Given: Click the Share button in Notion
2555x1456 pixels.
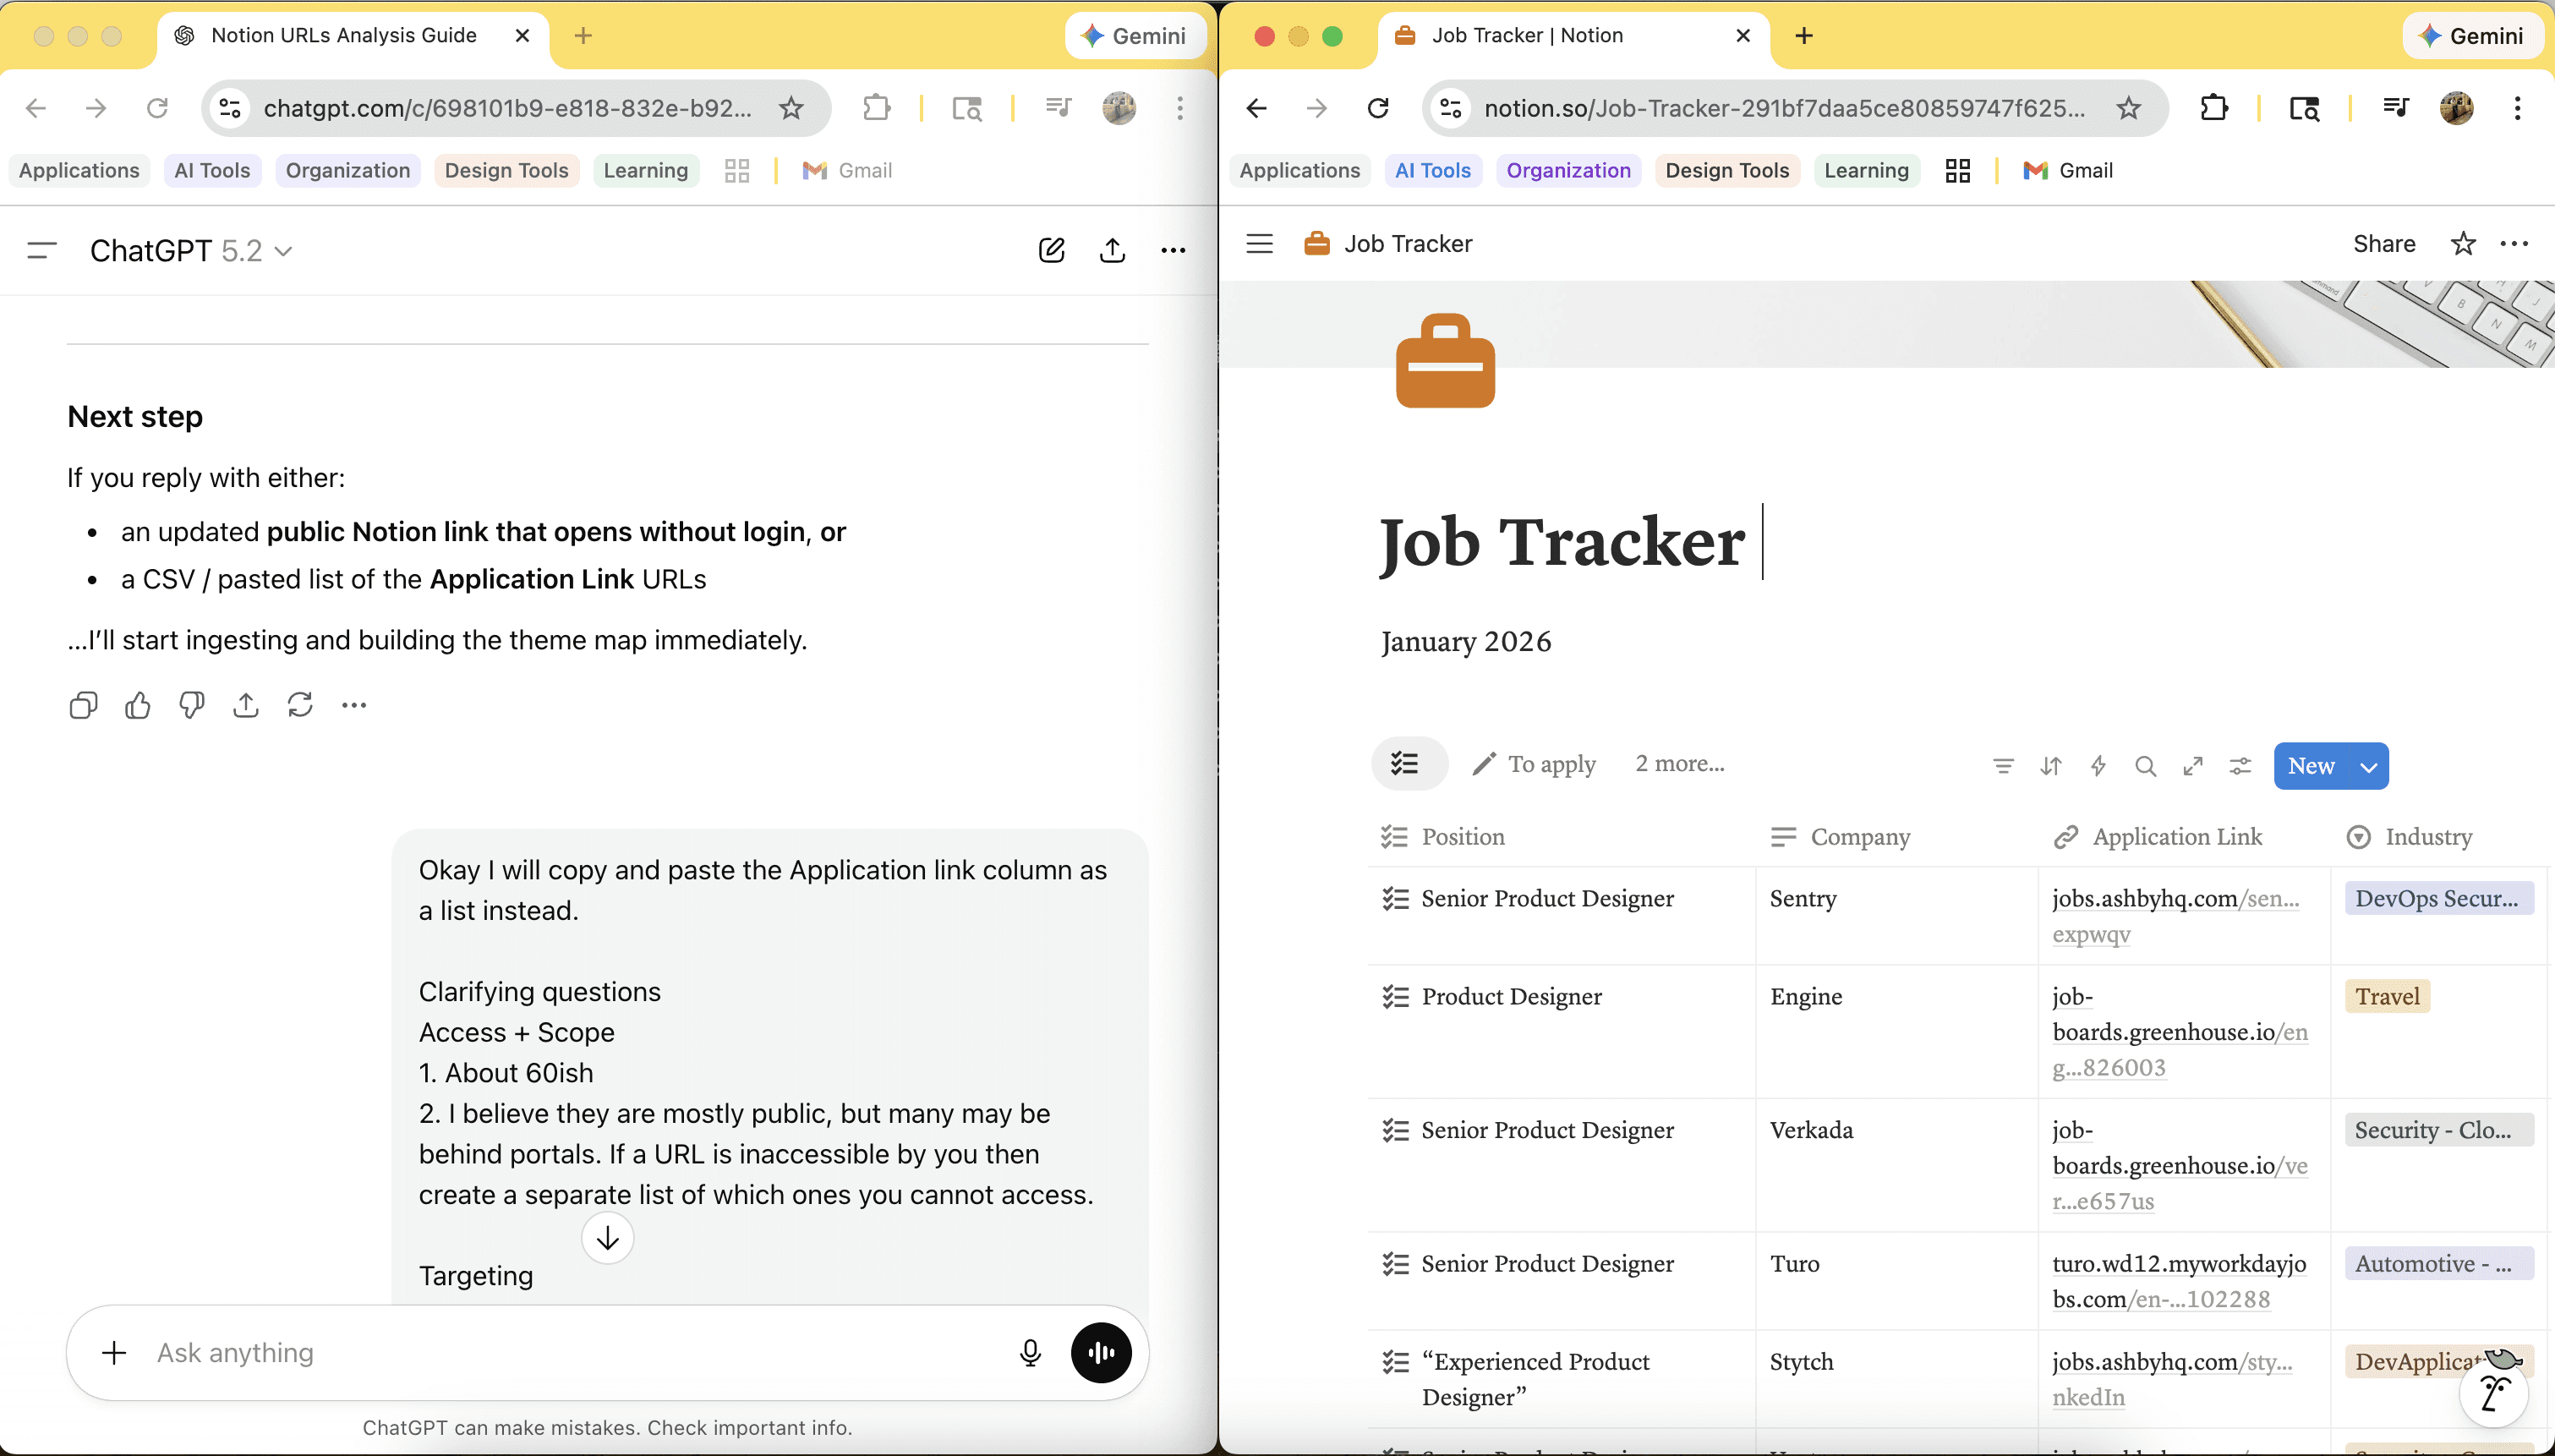Looking at the screenshot, I should 2383,244.
